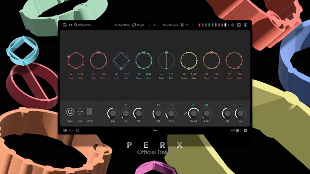Search presets with the magnifier icon

coord(76,25)
